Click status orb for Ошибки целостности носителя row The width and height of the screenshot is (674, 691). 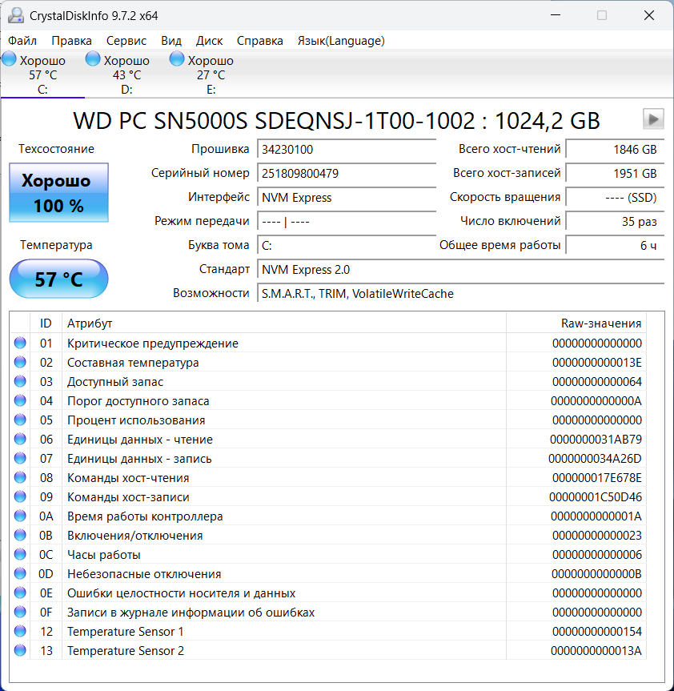20,593
